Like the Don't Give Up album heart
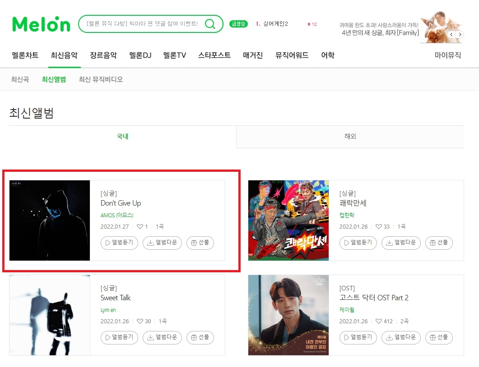479x367 pixels. click(x=140, y=226)
